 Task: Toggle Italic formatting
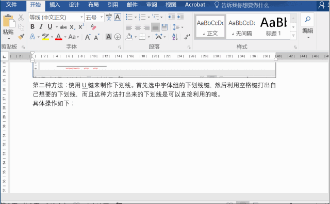click(41, 26)
